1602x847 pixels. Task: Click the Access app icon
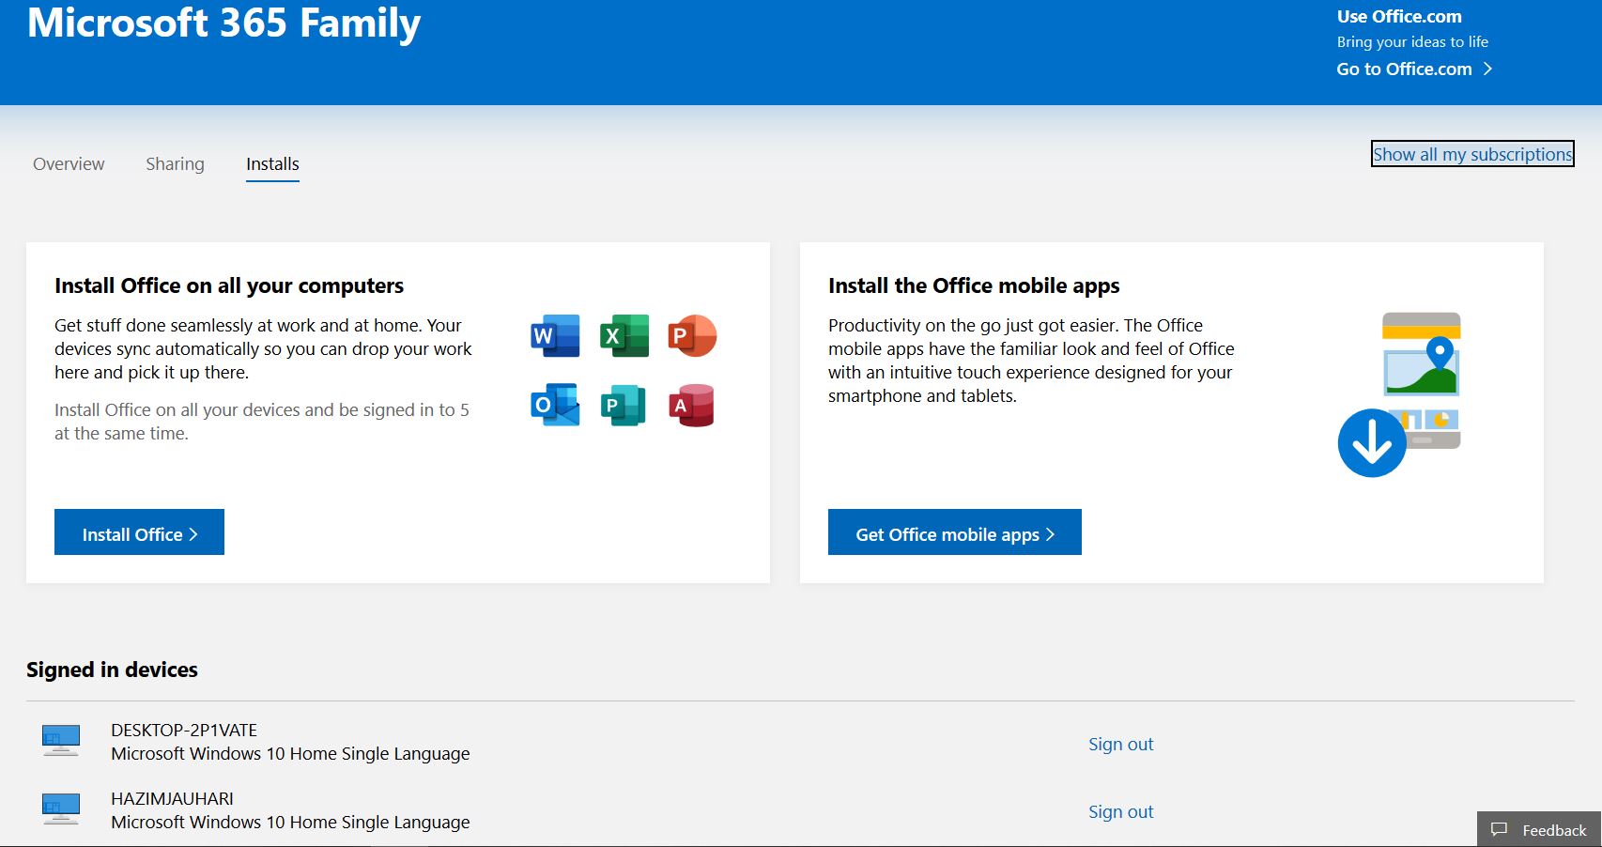click(692, 405)
